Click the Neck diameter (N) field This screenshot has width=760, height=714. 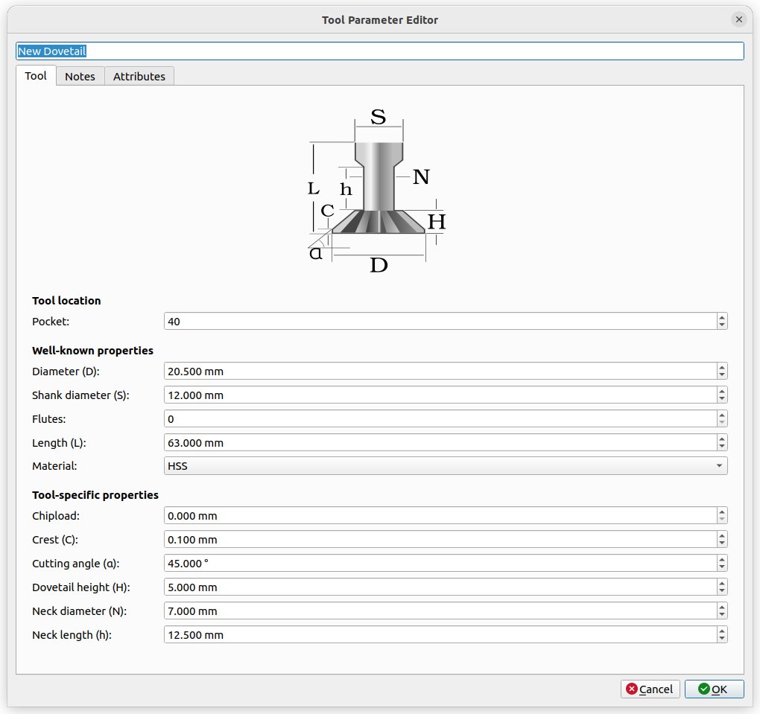440,611
